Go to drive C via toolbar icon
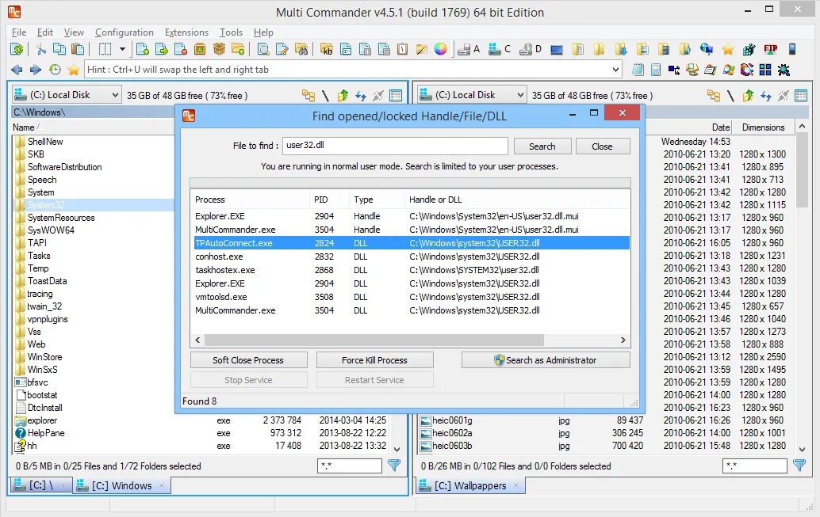 click(x=500, y=50)
